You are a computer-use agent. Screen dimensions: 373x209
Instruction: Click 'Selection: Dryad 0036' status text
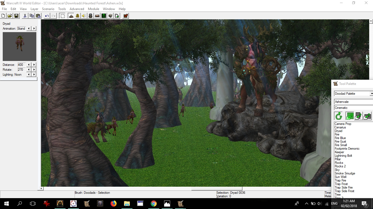231,193
